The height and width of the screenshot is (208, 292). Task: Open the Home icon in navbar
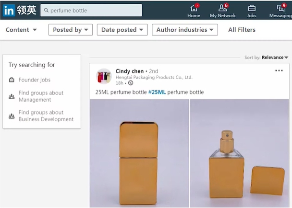coord(194,8)
